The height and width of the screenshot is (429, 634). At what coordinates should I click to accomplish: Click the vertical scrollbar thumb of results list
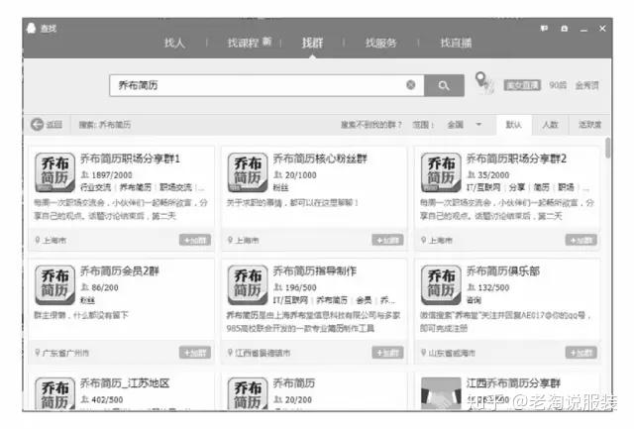(x=607, y=148)
